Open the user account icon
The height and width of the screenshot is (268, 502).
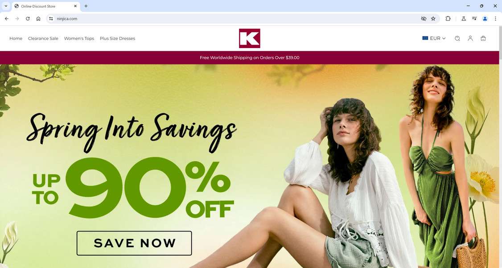(x=470, y=38)
